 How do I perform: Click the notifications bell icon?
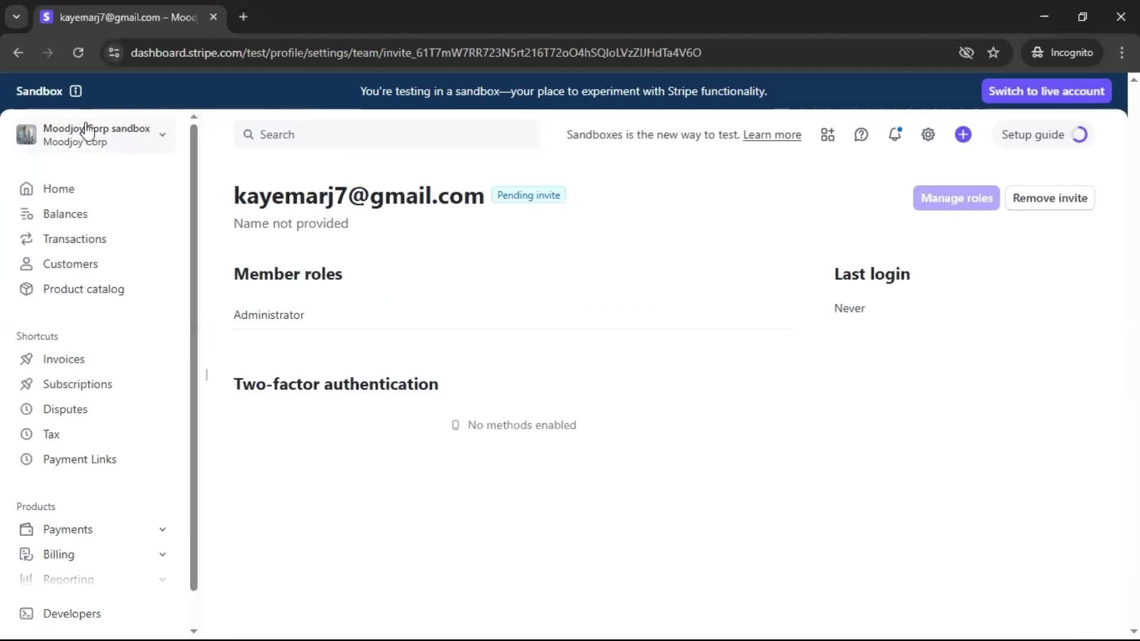(895, 135)
